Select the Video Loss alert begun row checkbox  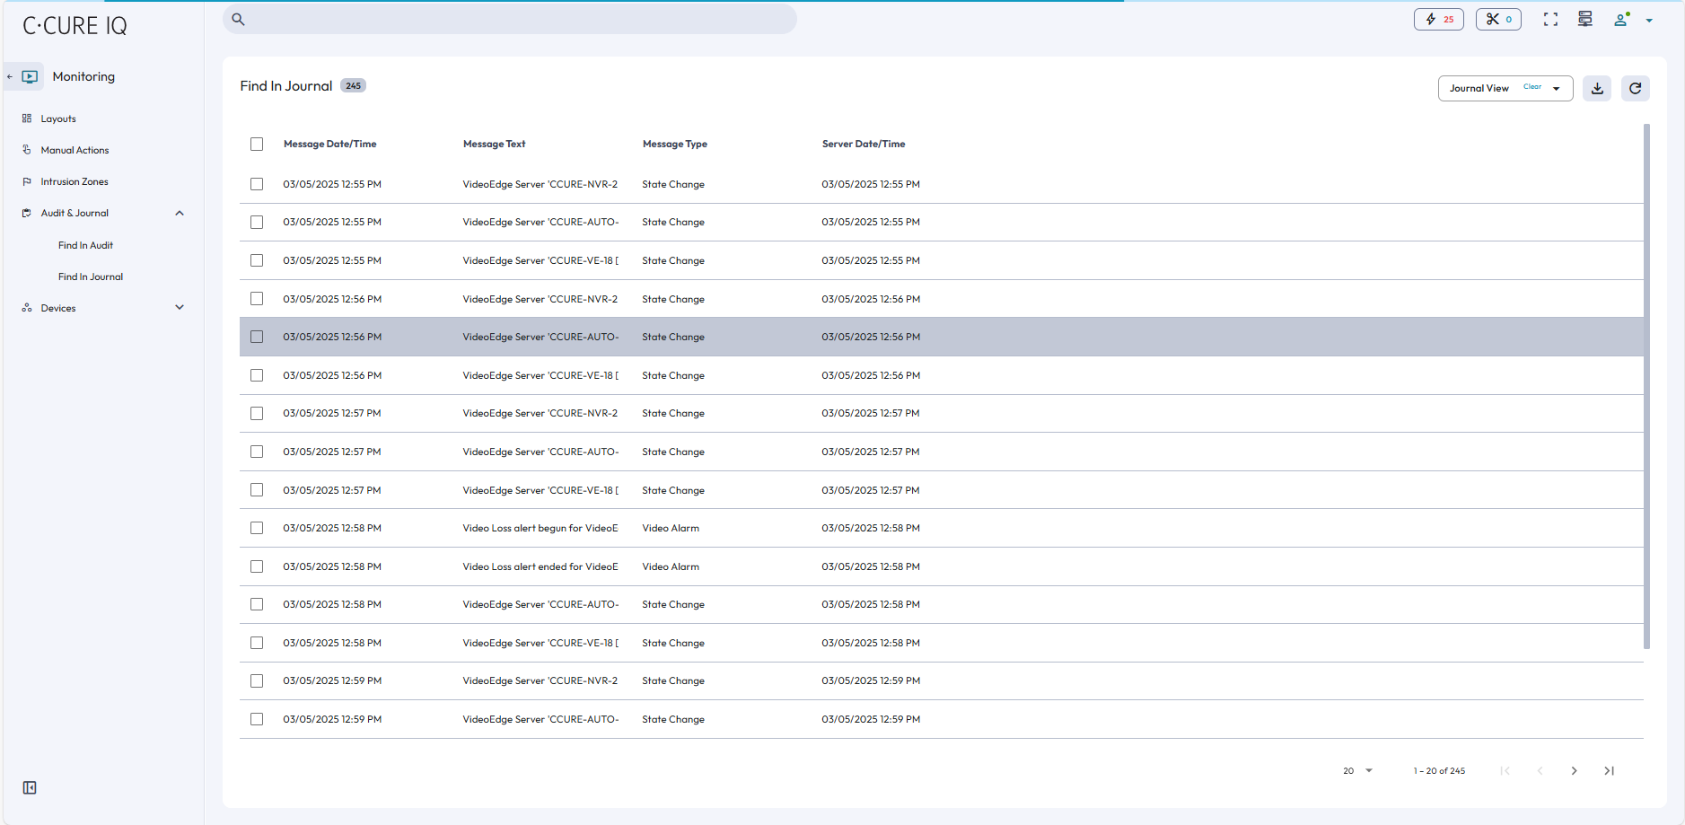(x=257, y=528)
